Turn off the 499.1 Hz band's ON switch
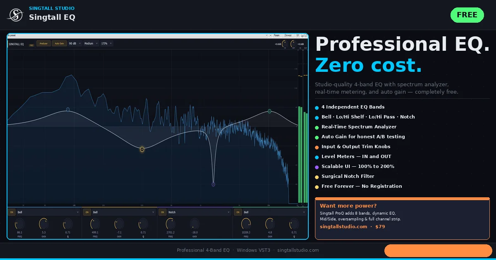This screenshot has width=496, height=260. coord(87,212)
